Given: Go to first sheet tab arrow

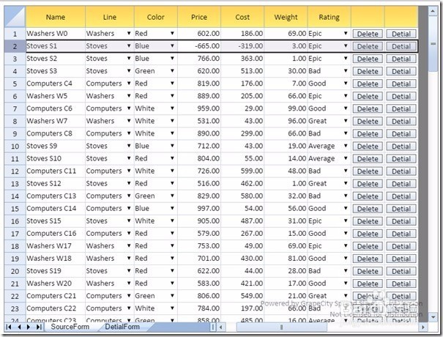Looking at the screenshot, I should click(9, 327).
